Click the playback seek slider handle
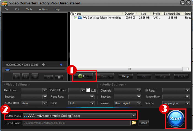Image resolution: width=193 pixels, height=131 pixels. coord(7,70)
